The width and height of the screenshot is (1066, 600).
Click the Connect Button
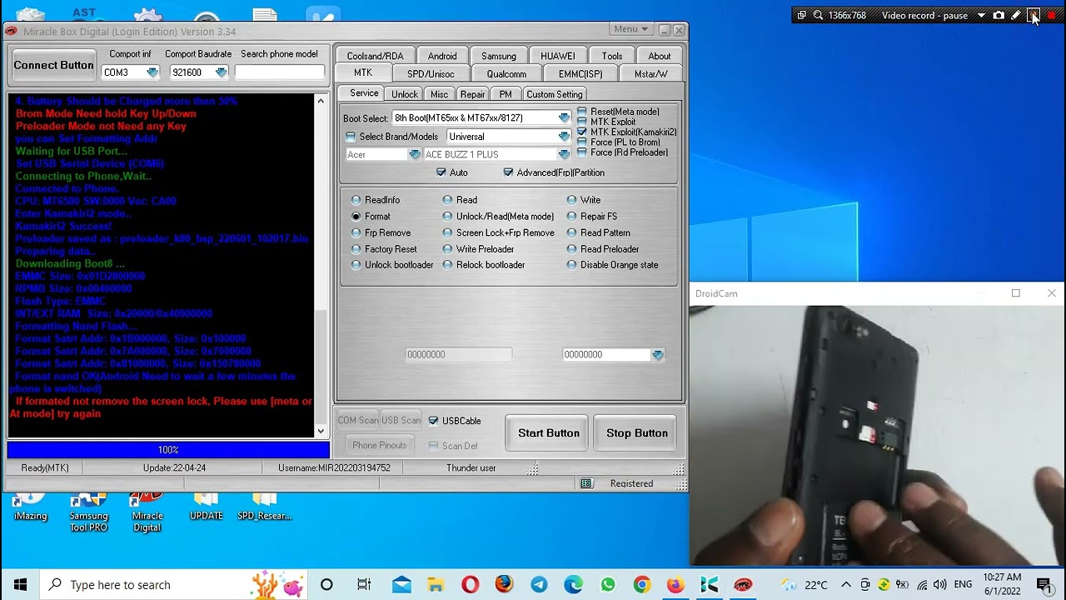pos(53,65)
